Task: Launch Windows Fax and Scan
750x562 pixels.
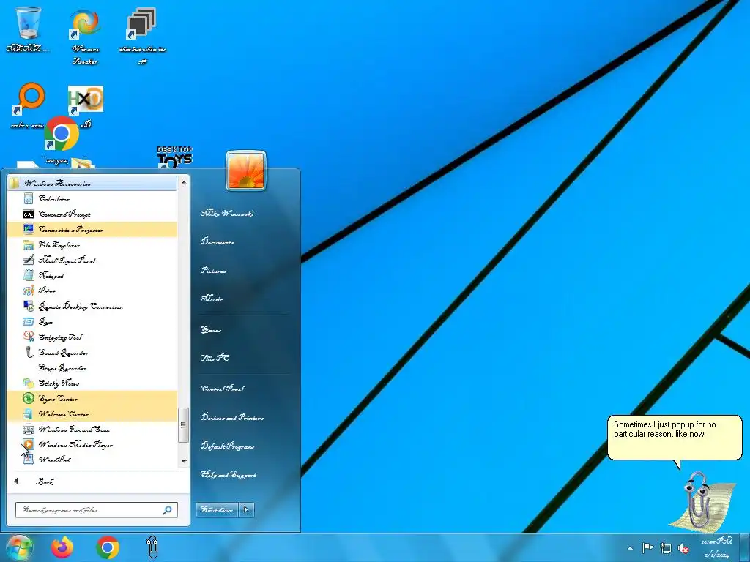Action: click(x=92, y=429)
